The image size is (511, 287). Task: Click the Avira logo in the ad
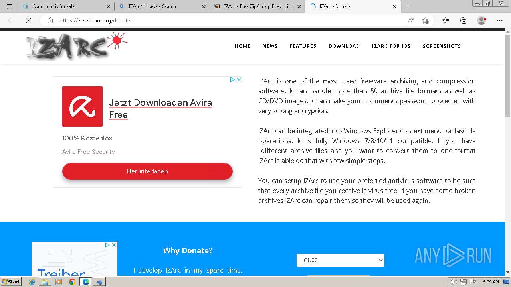pyautogui.click(x=82, y=106)
